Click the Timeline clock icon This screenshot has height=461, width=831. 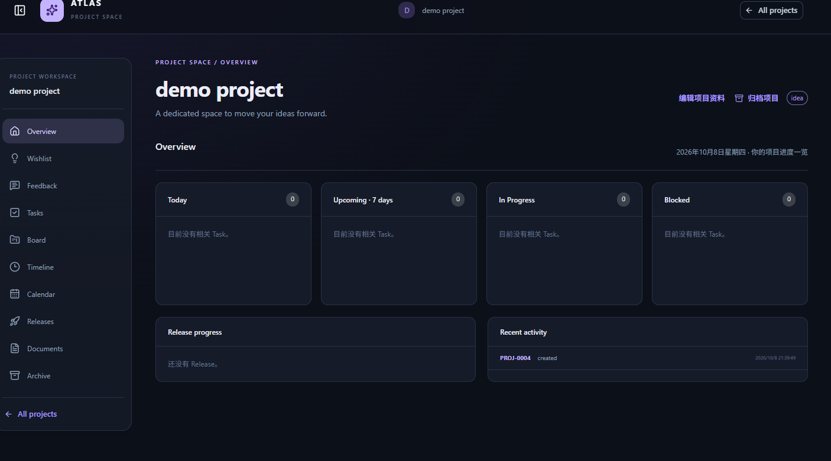pos(15,267)
